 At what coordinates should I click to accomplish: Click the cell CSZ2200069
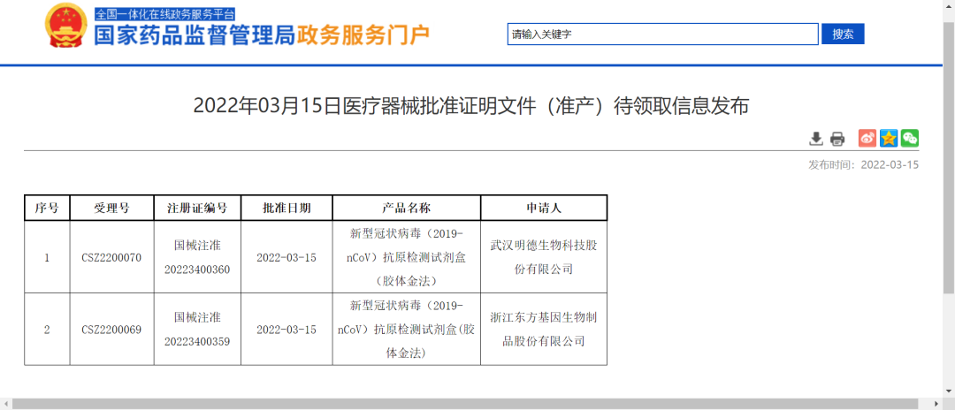point(111,330)
